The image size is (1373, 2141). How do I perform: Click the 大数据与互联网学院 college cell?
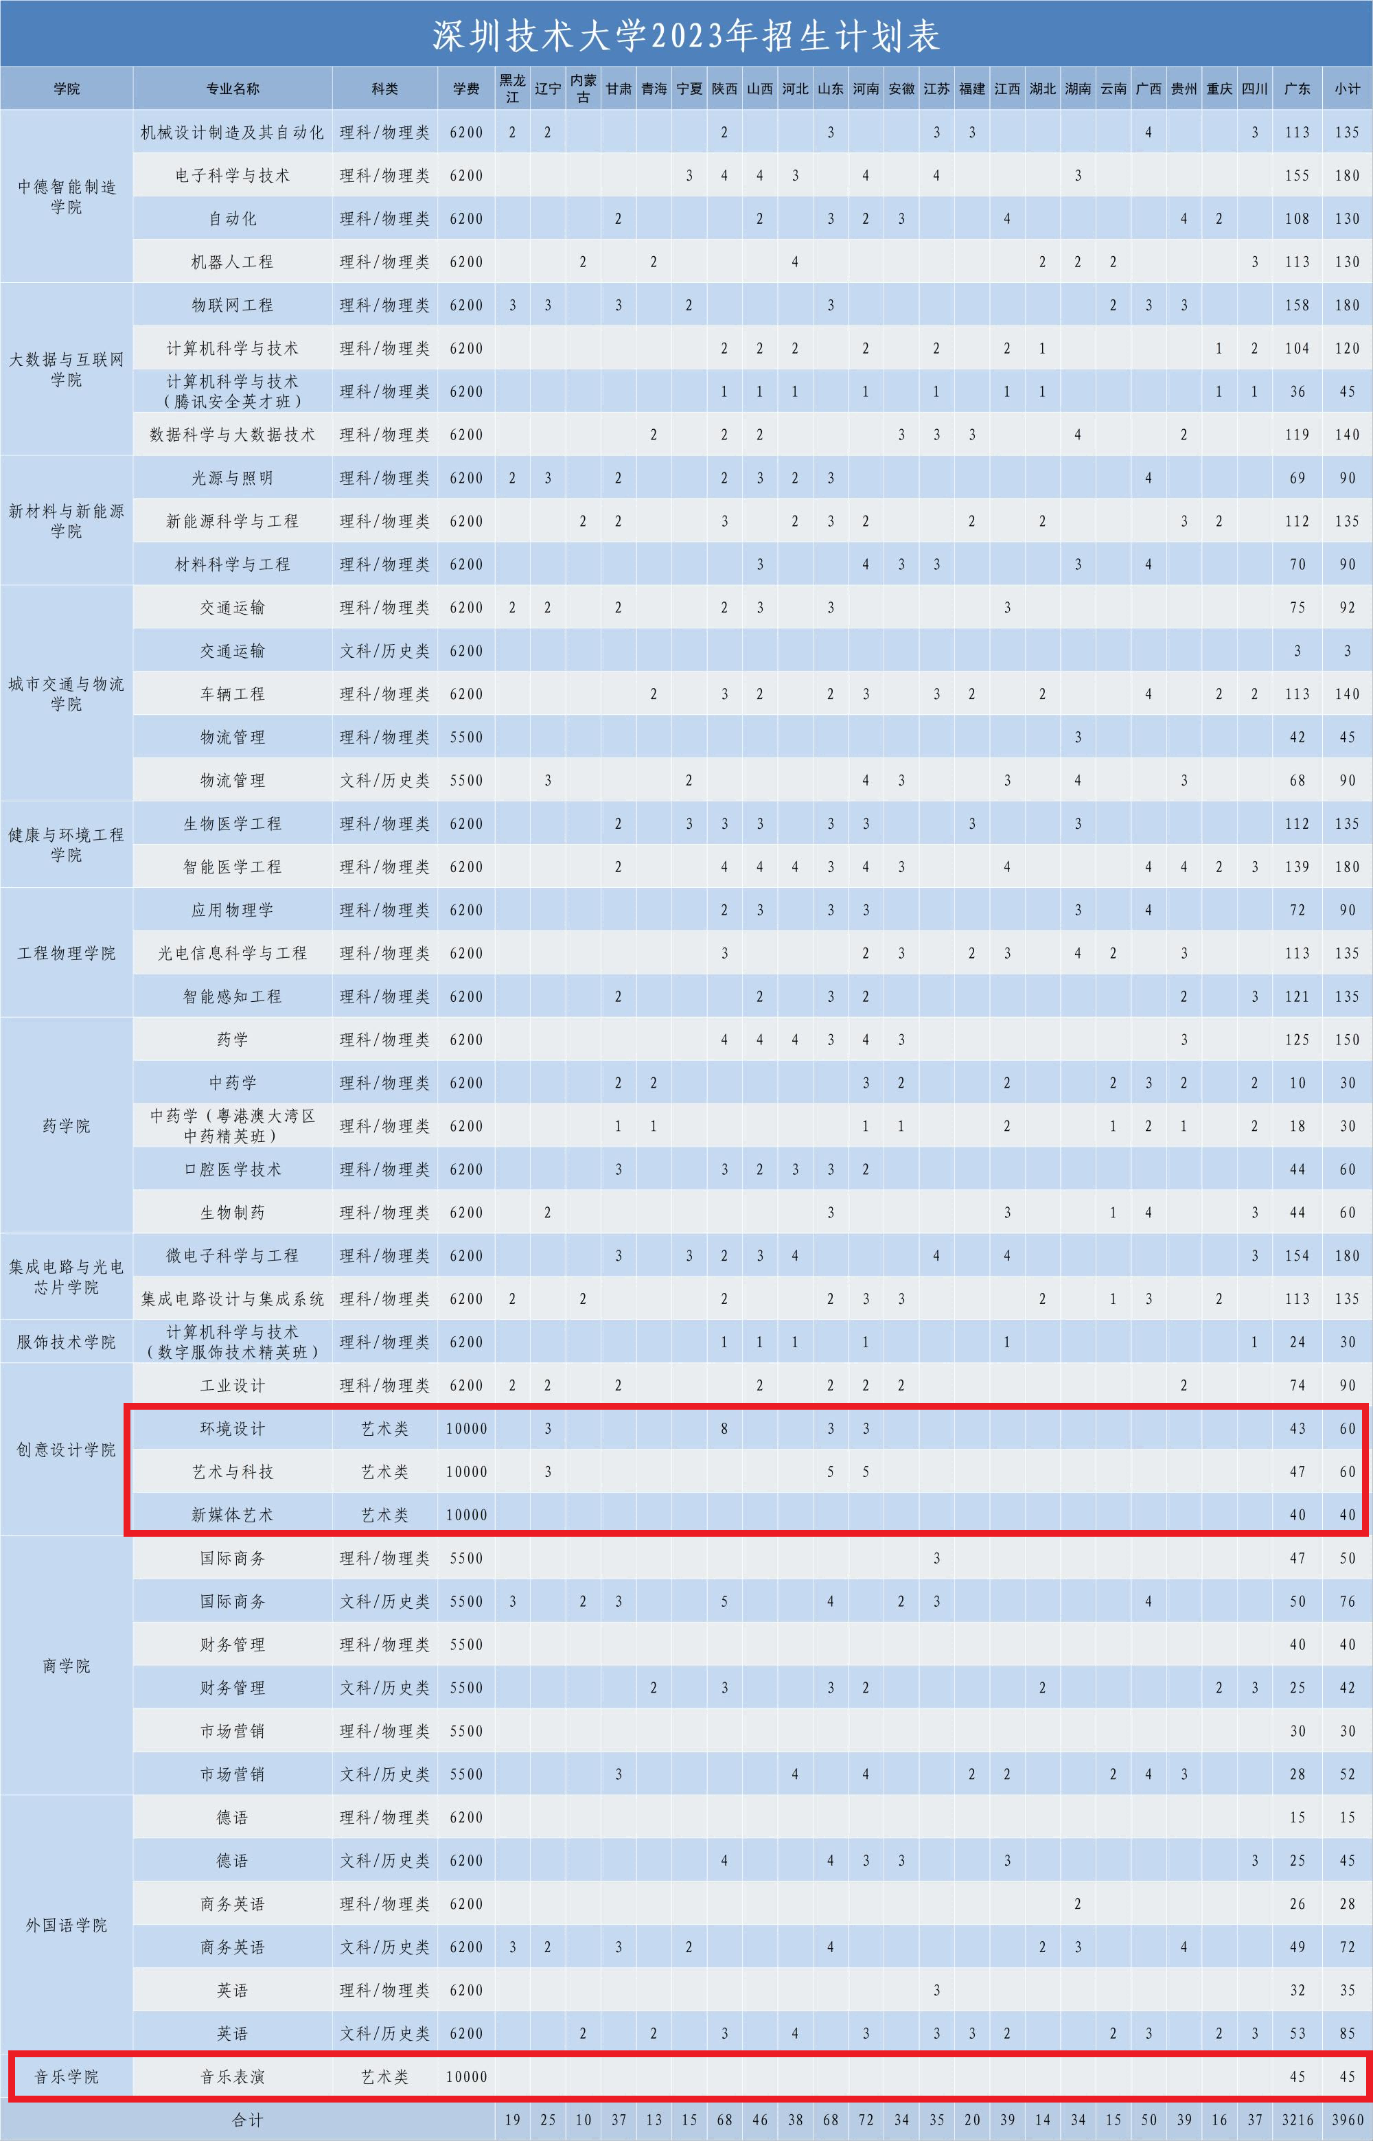point(67,369)
